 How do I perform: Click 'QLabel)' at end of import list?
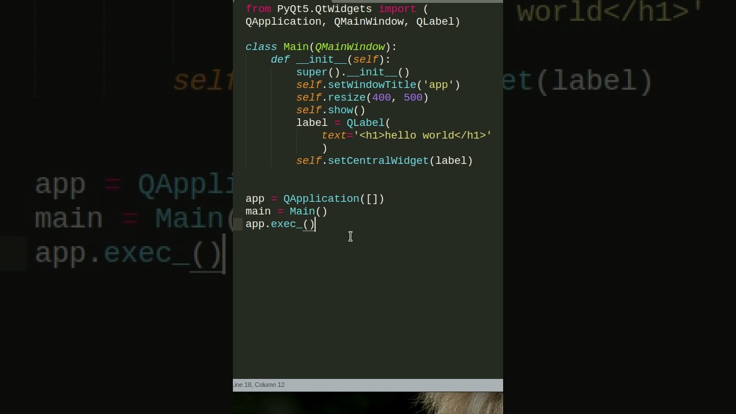(x=438, y=21)
